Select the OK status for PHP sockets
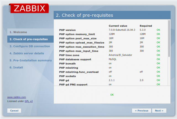Image resolution: width=177 pixels, height=119 pixels. pyautogui.click(x=158, y=76)
